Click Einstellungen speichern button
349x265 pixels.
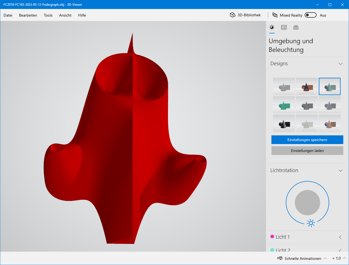click(x=307, y=140)
